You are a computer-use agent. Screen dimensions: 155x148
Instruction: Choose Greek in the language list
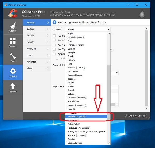tap(86, 56)
